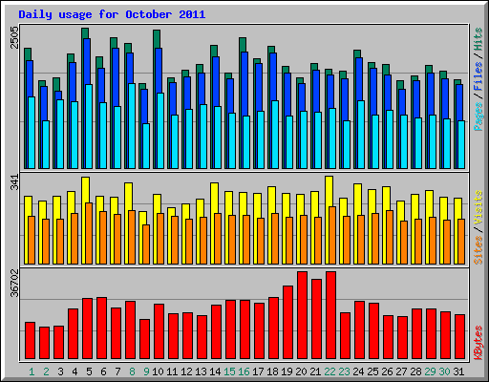The width and height of the screenshot is (489, 382).
Task: Select the blue Files bar for day 1
Action: point(30,78)
